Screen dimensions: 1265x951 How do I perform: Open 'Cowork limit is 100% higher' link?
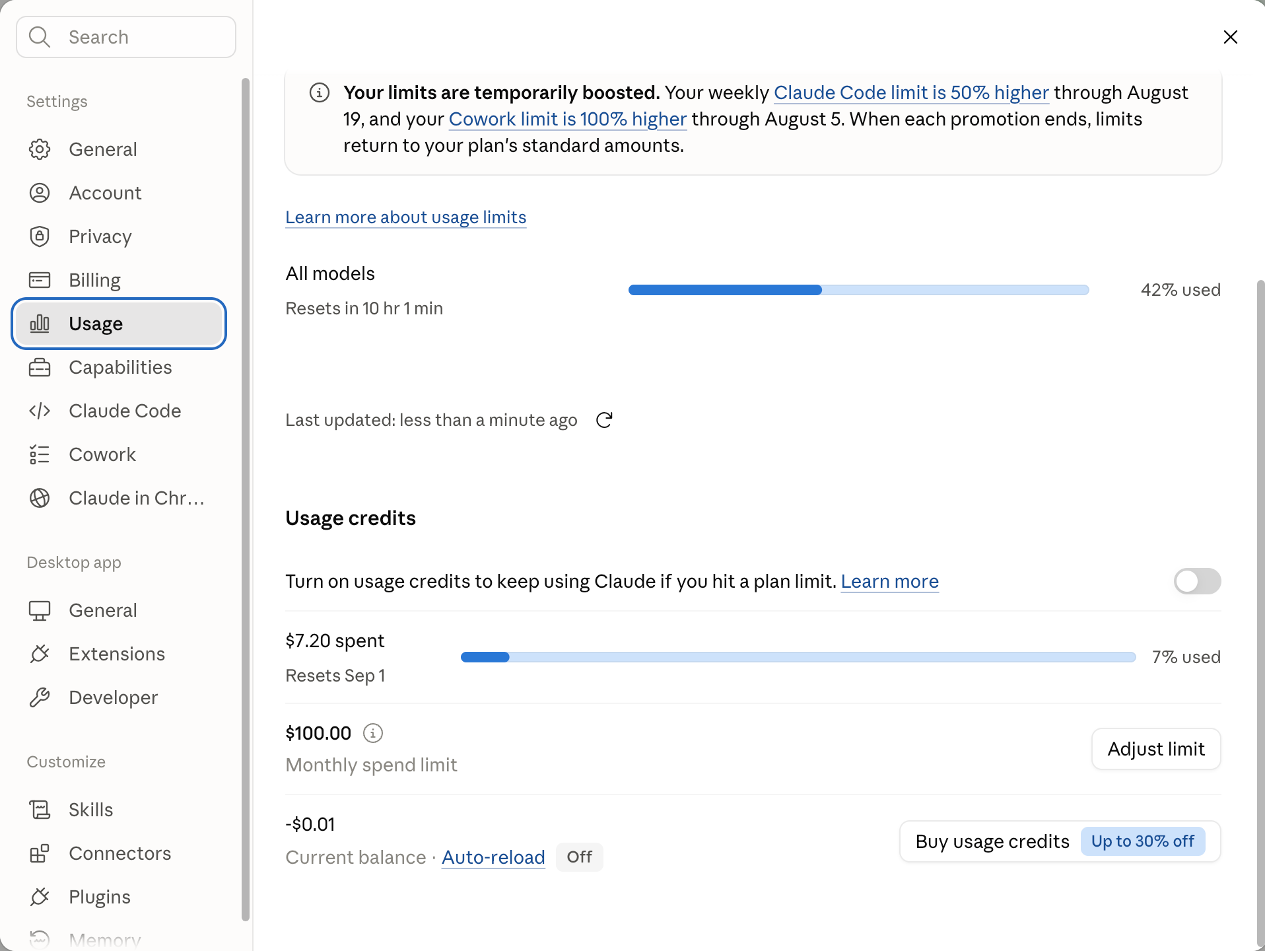point(568,119)
